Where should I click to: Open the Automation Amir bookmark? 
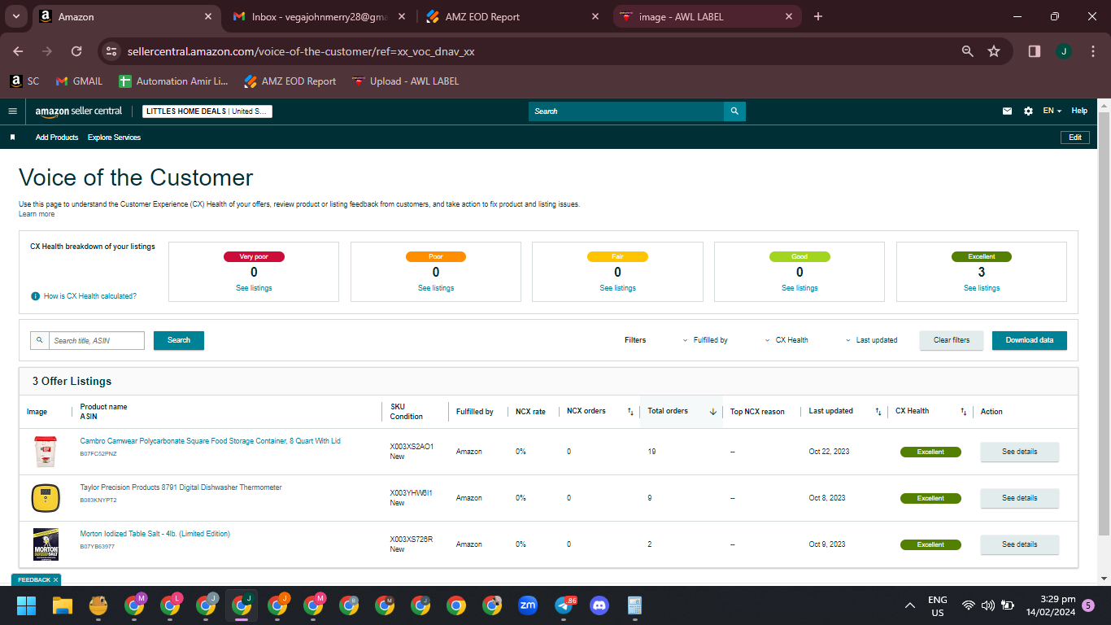coord(173,81)
